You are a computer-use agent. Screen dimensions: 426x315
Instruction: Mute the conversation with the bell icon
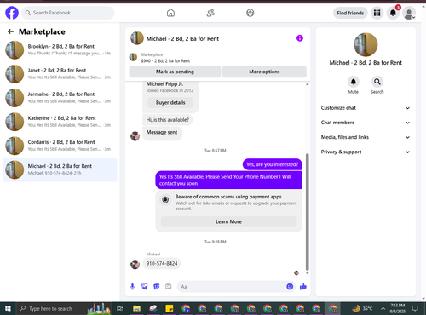354,82
